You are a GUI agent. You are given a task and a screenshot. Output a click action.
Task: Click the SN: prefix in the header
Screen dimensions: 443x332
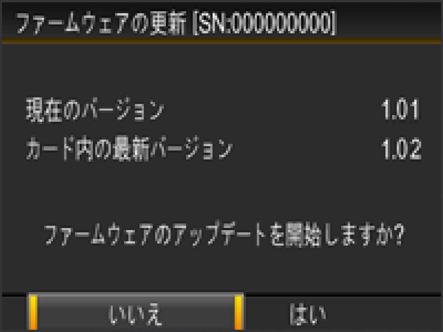[215, 25]
